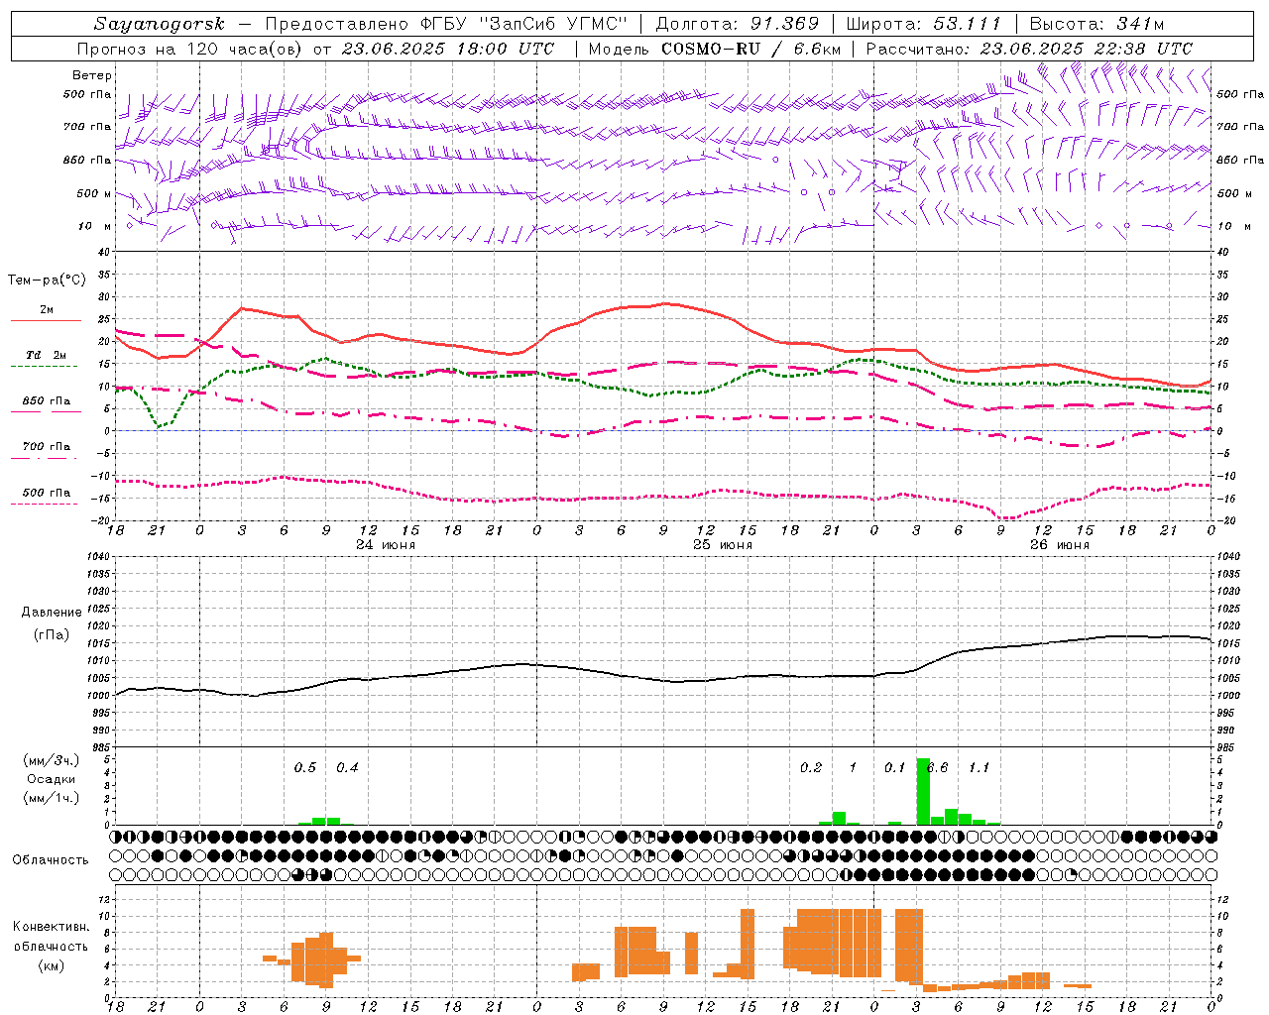
Task: Click the '0.1' precipitation amount value
Action: click(894, 767)
